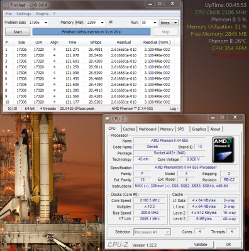Click the HT Link value 2006.1 MHz
The image size is (249, 251).
pos(150,219)
